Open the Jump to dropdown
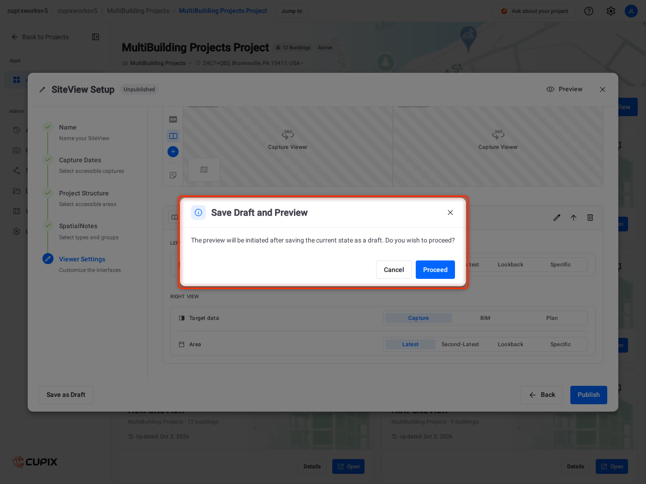 292,11
